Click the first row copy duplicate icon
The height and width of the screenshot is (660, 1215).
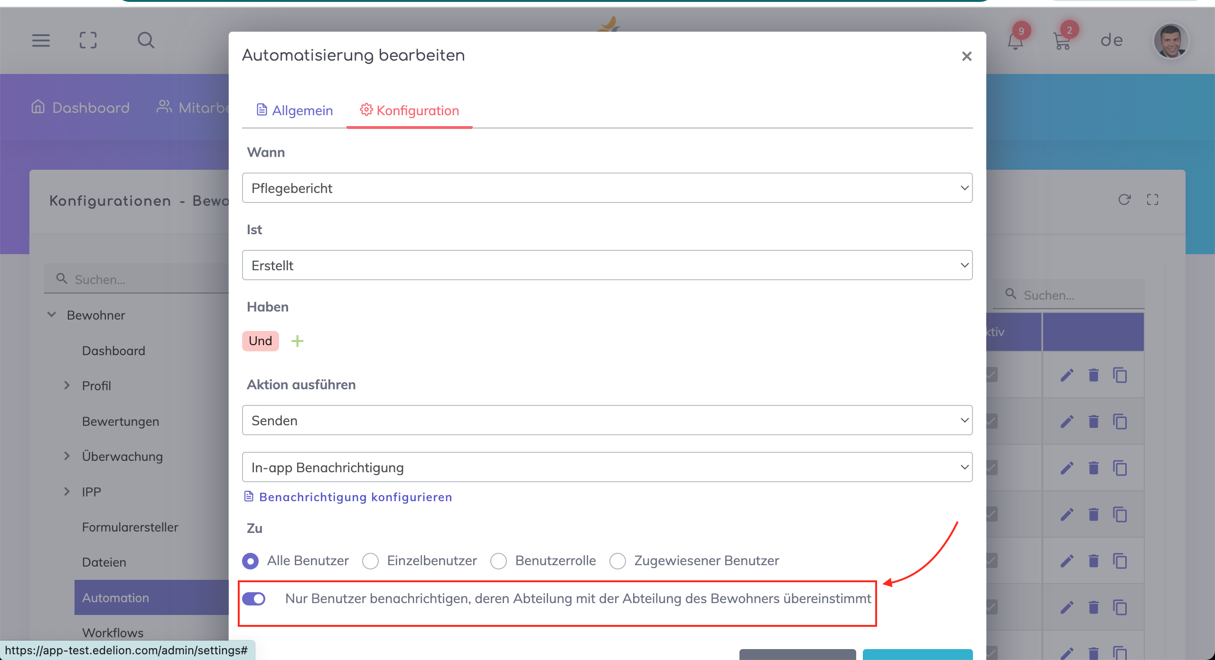1120,375
